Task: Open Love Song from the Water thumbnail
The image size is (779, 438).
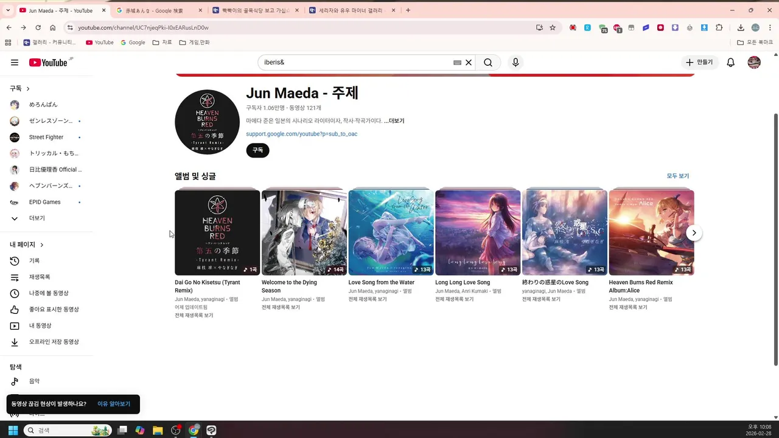Action: (391, 233)
